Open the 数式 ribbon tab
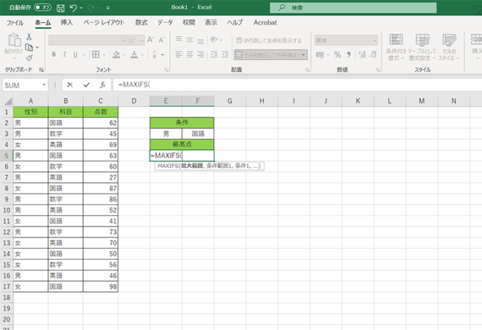The width and height of the screenshot is (482, 330). [x=141, y=22]
